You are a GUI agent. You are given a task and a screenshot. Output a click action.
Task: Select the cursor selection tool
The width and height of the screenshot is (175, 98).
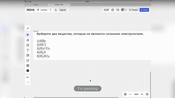click(x=28, y=35)
